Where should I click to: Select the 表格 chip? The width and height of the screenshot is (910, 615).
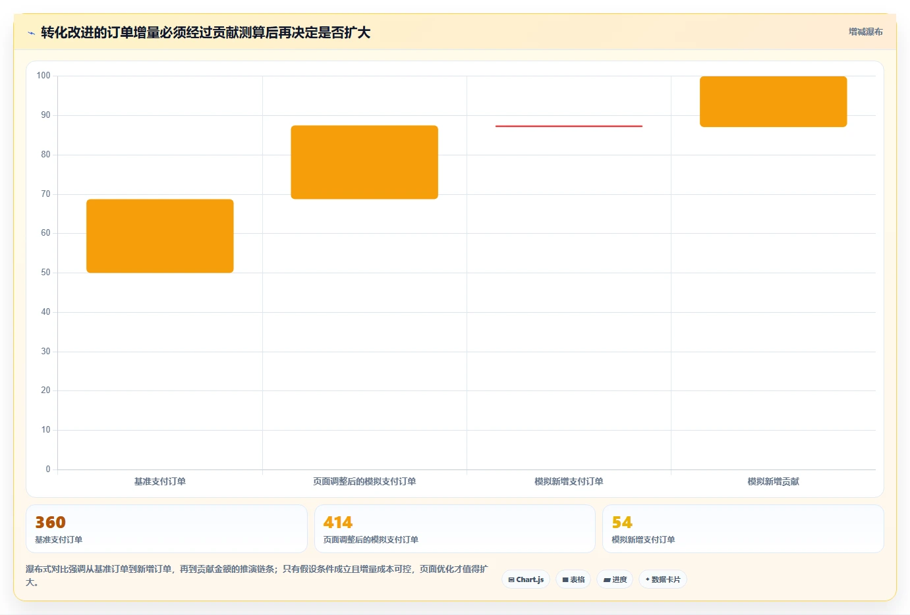573,579
